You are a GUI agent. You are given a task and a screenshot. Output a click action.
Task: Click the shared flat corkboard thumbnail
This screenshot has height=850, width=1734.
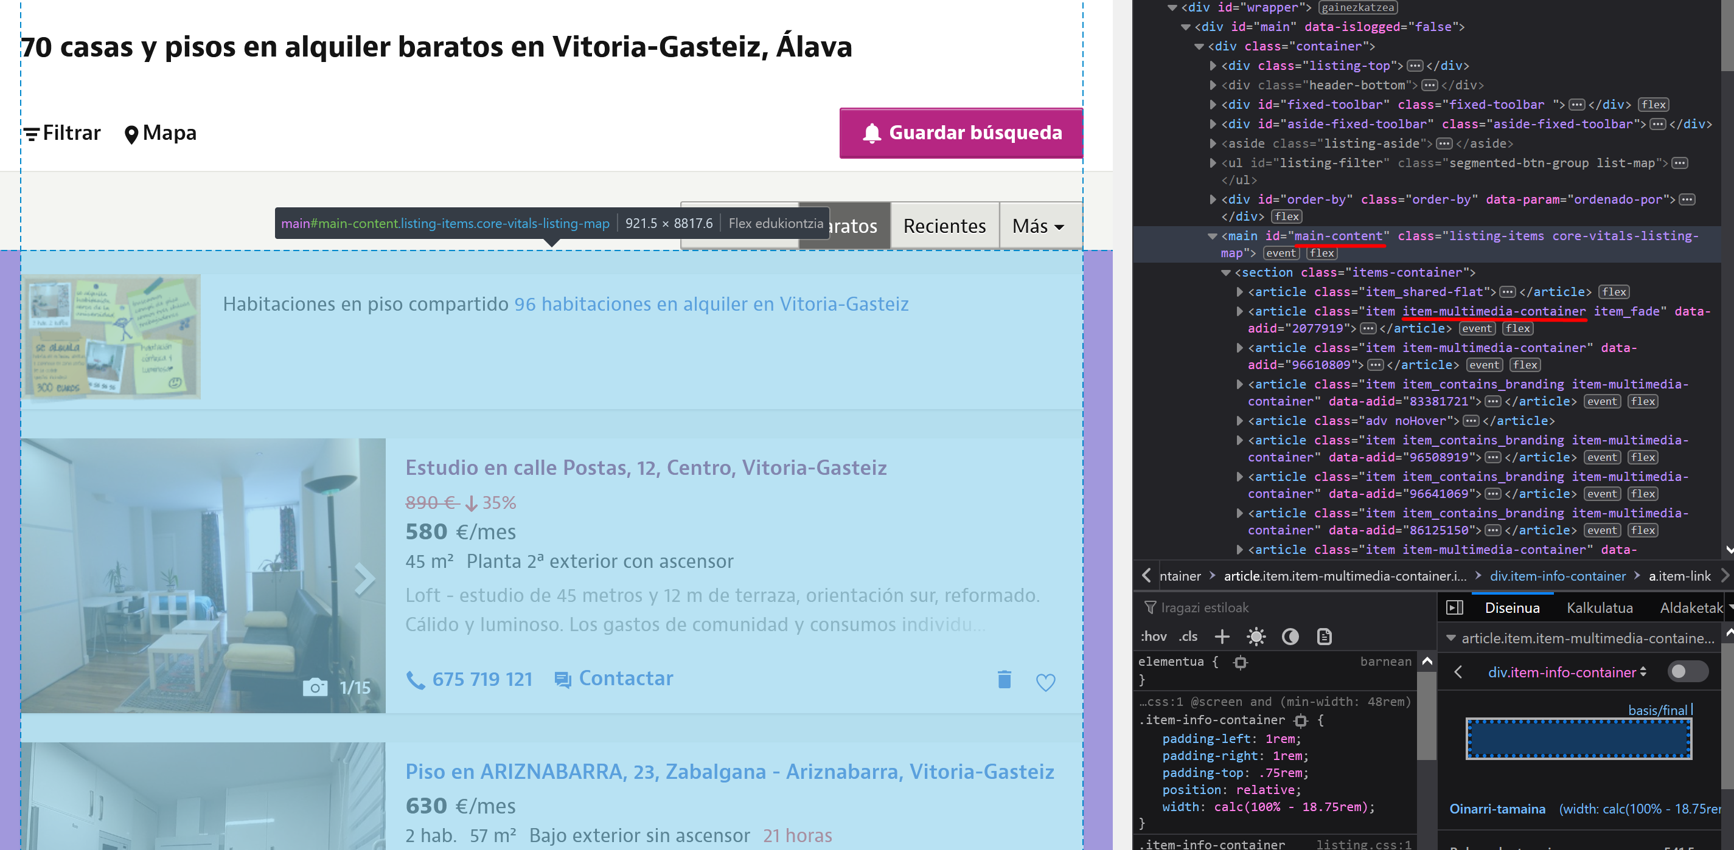tap(112, 337)
